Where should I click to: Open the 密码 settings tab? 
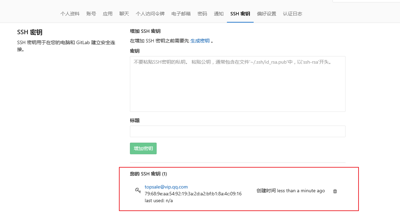tap(202, 14)
